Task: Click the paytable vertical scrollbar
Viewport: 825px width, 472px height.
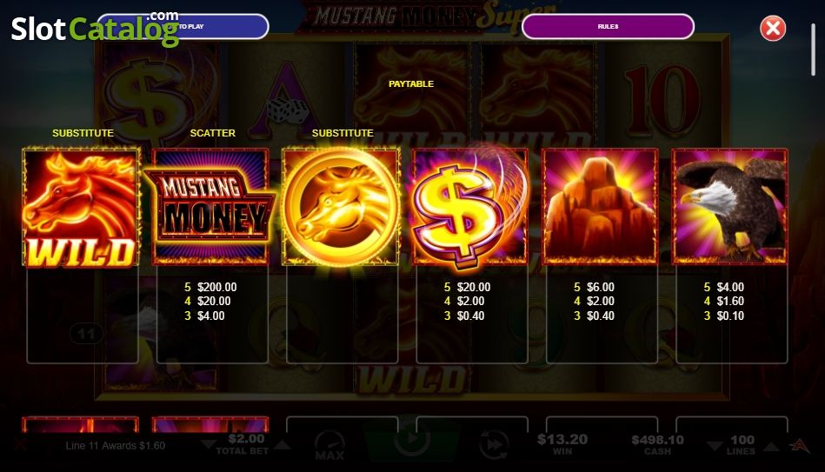Action: point(814,50)
